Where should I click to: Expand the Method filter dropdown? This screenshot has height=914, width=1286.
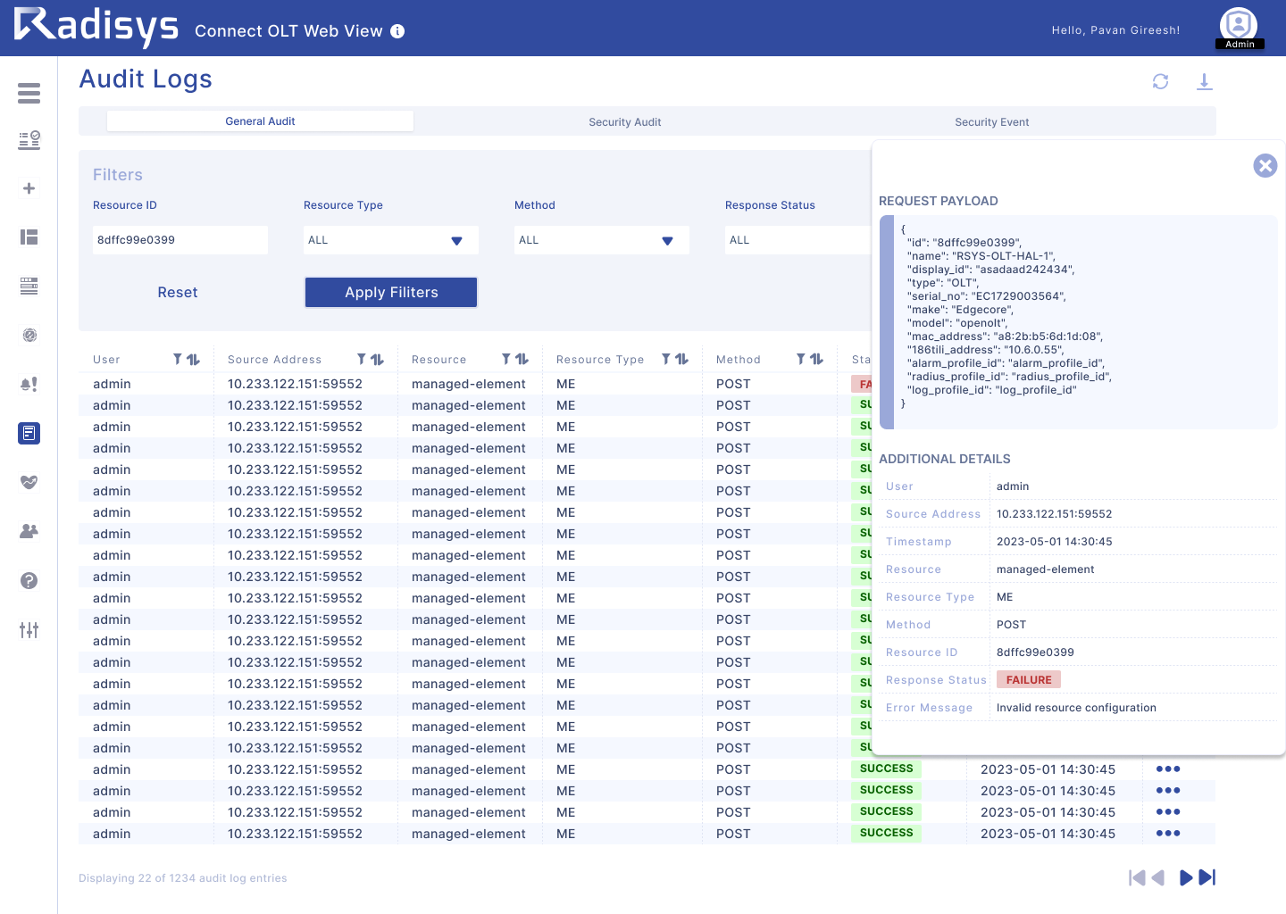pyautogui.click(x=601, y=240)
